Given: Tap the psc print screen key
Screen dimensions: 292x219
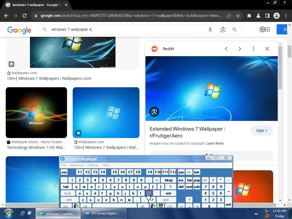Looking at the screenshot, I should (181, 172).
